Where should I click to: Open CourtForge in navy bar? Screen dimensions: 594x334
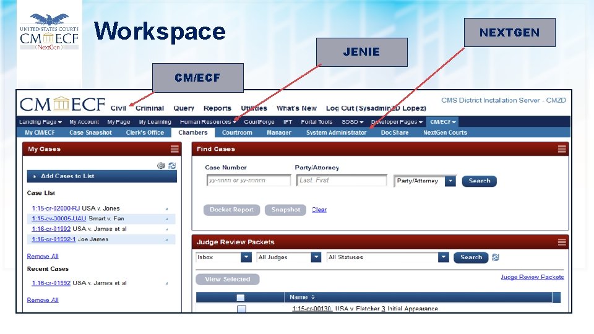click(x=259, y=122)
